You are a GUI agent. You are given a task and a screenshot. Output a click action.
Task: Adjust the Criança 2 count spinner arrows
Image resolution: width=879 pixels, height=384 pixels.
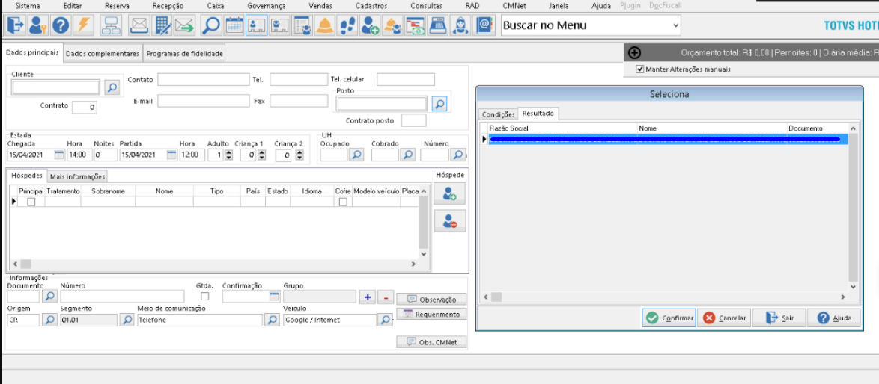tap(301, 155)
